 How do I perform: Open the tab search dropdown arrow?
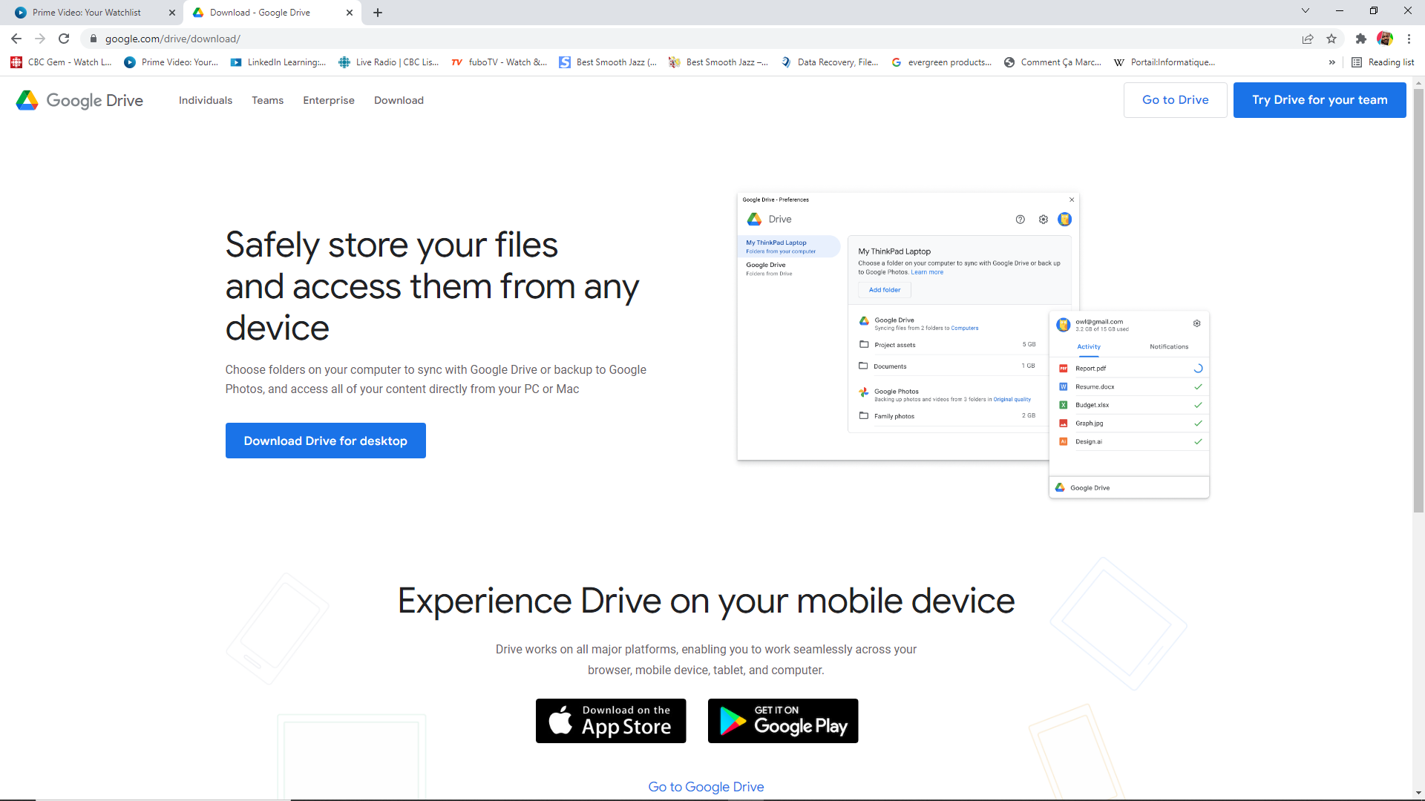pyautogui.click(x=1306, y=11)
